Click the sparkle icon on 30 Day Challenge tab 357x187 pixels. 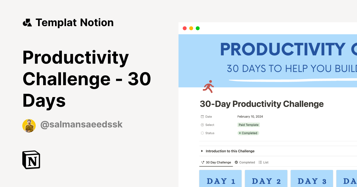202,162
